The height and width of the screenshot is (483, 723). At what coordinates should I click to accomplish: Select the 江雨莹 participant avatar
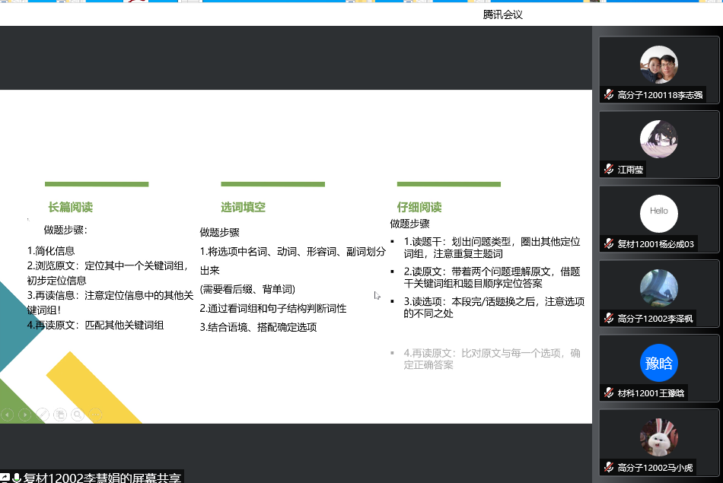click(658, 139)
